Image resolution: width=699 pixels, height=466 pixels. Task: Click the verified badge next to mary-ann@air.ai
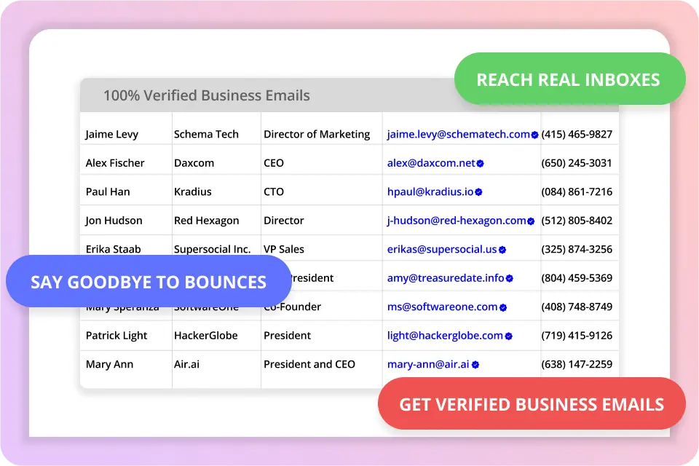475,365
